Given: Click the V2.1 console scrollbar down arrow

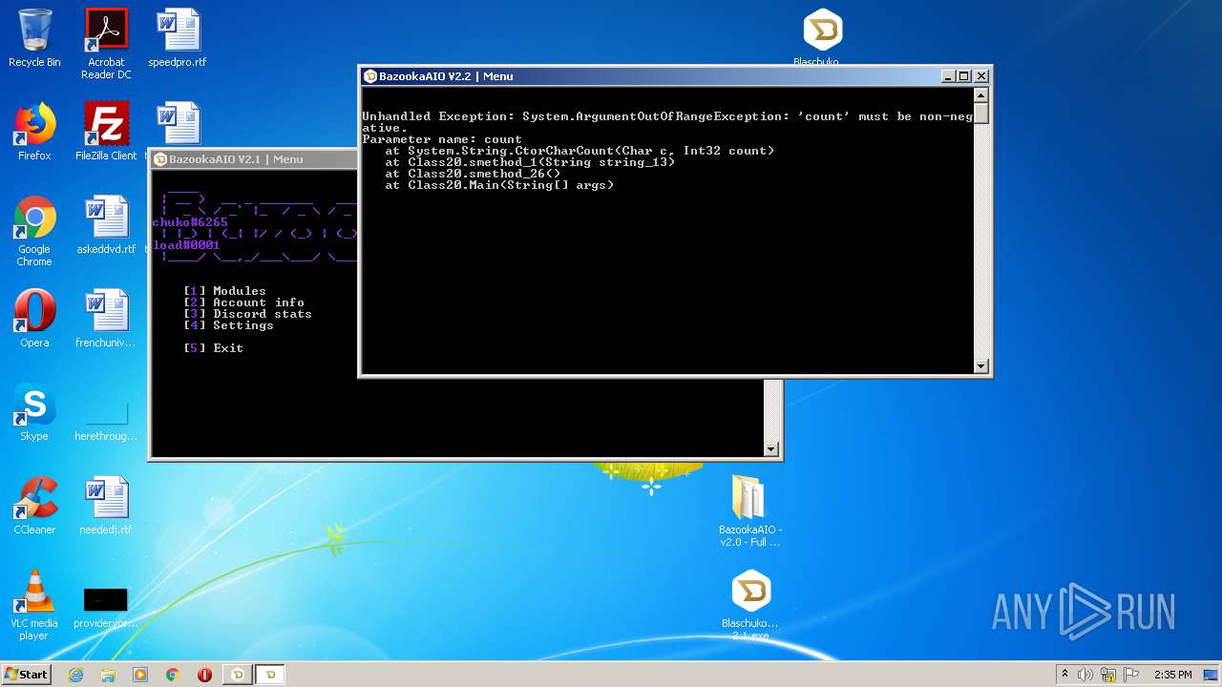Looking at the screenshot, I should click(771, 448).
